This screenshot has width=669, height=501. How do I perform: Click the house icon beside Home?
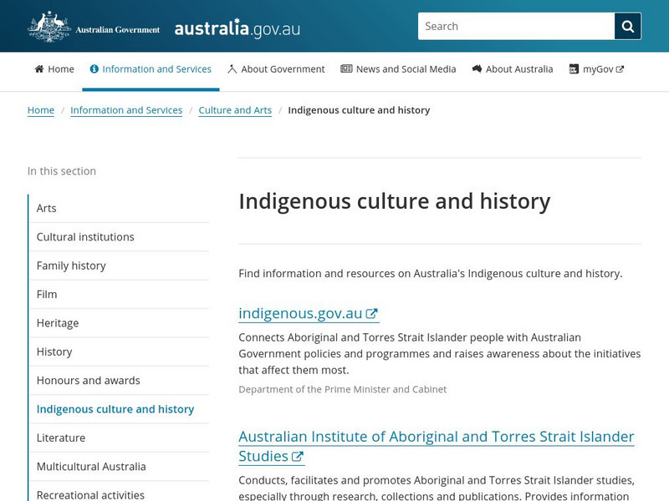coord(39,69)
